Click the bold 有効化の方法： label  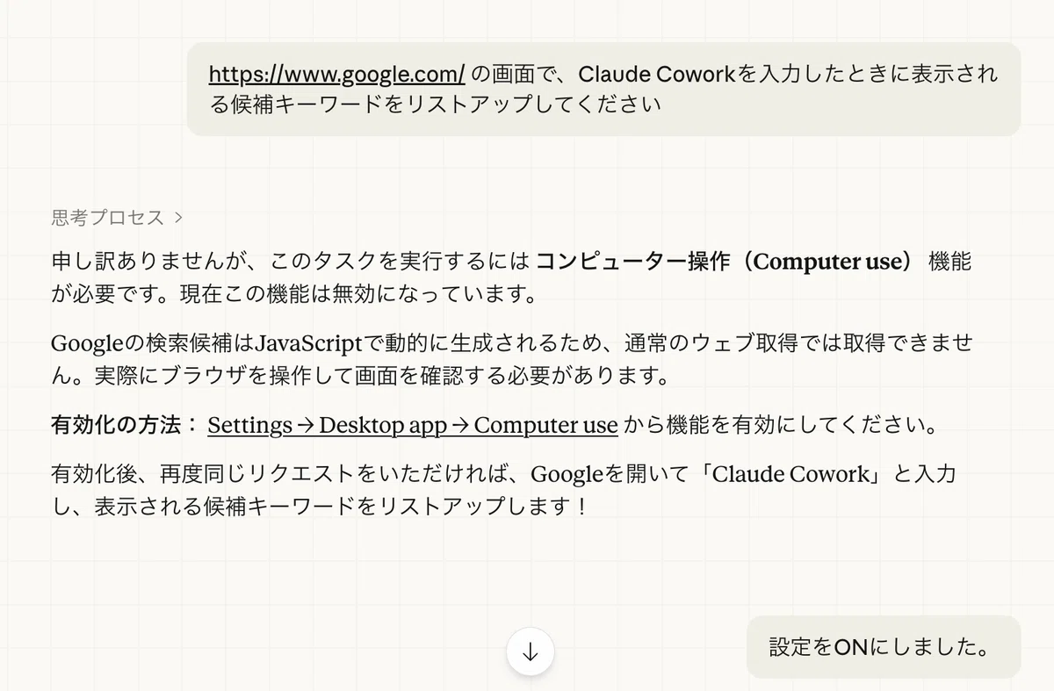coord(126,426)
